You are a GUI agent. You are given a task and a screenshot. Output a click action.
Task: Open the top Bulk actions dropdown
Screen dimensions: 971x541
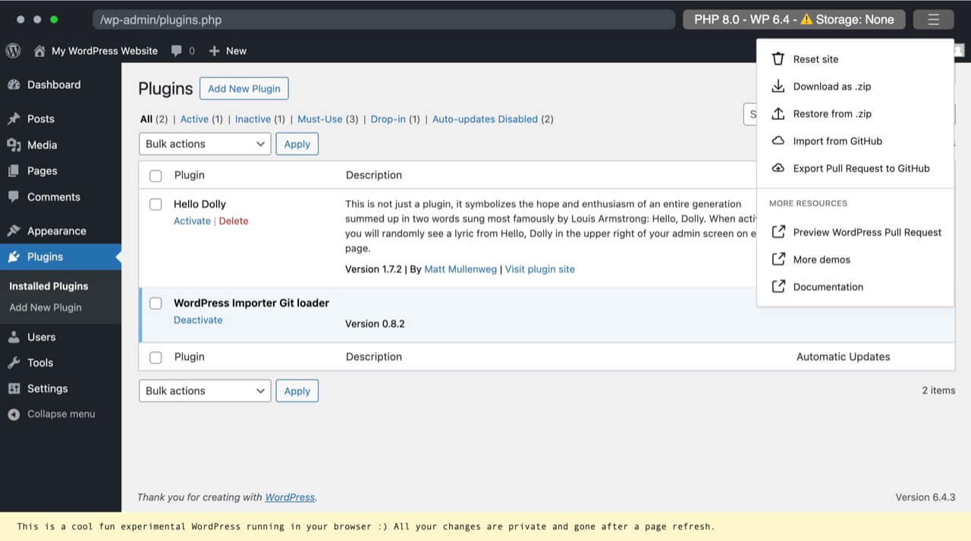pyautogui.click(x=204, y=143)
